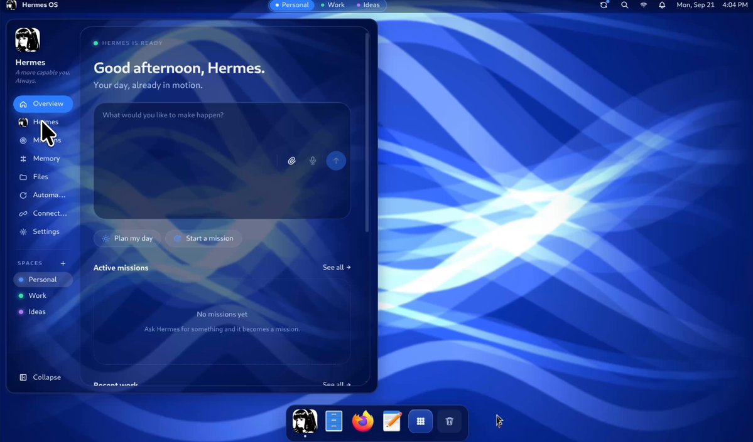
Task: Switch to the Work tab in top bar
Action: [x=332, y=5]
